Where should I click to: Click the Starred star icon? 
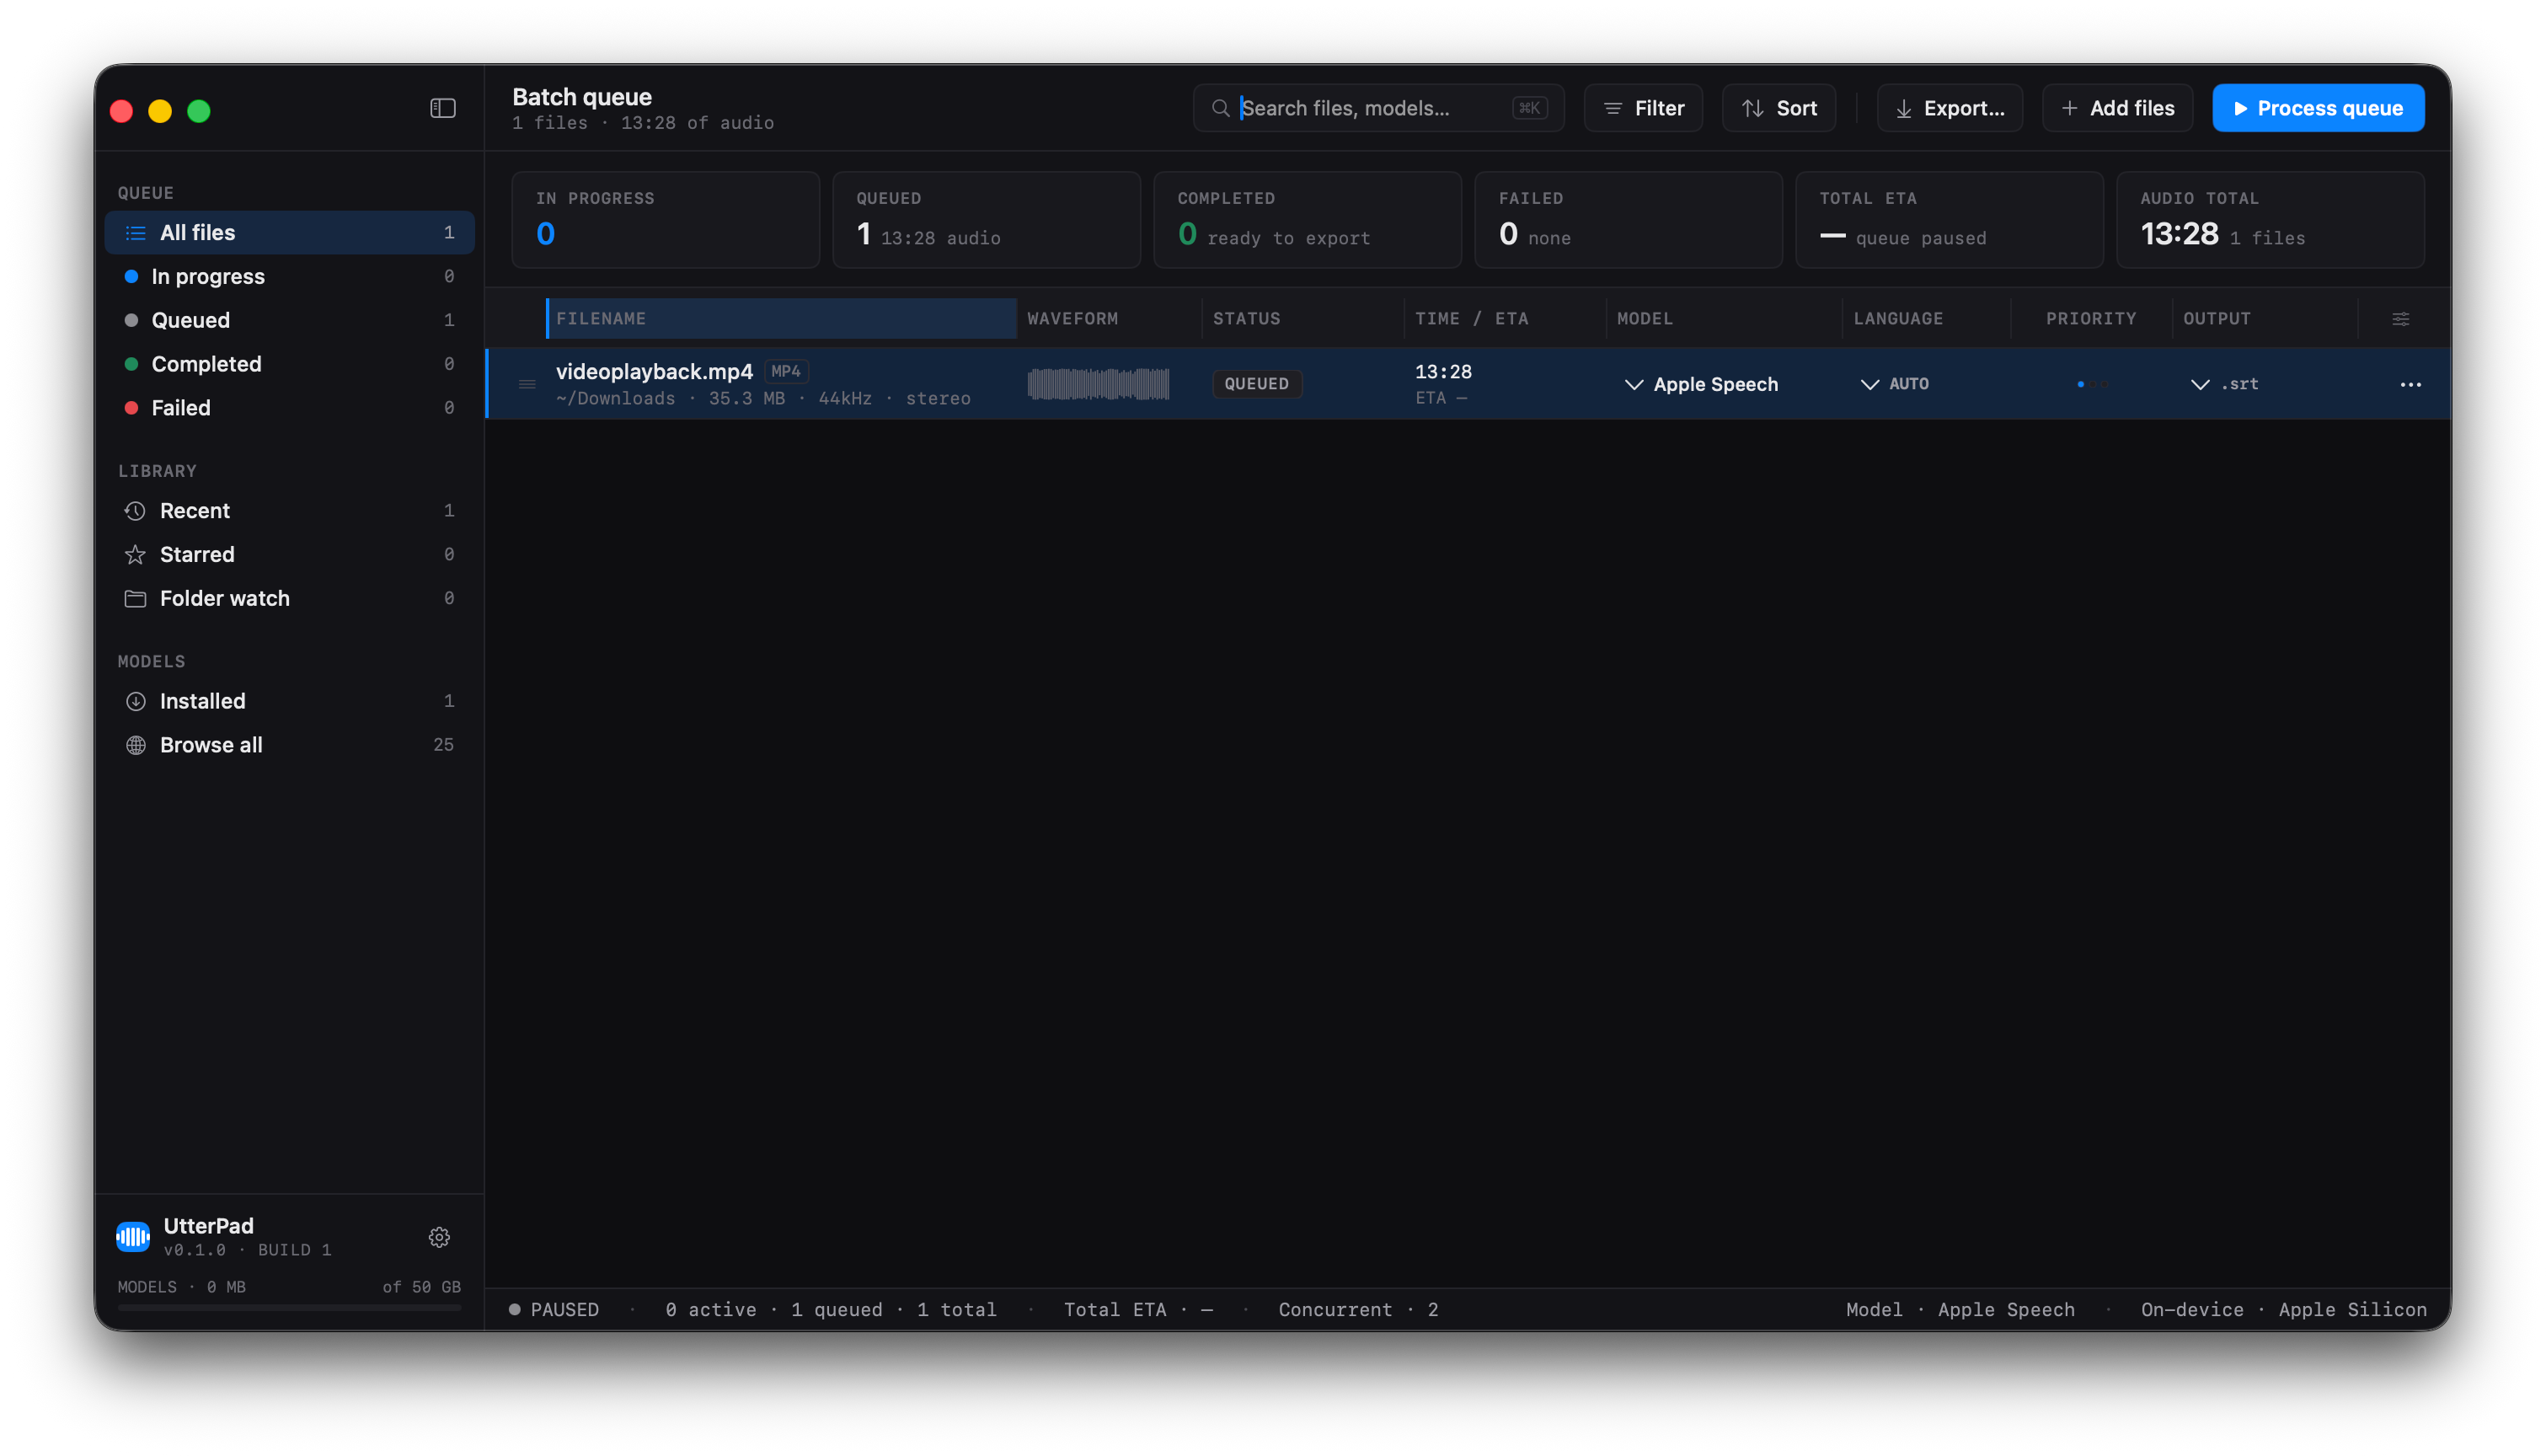click(135, 555)
